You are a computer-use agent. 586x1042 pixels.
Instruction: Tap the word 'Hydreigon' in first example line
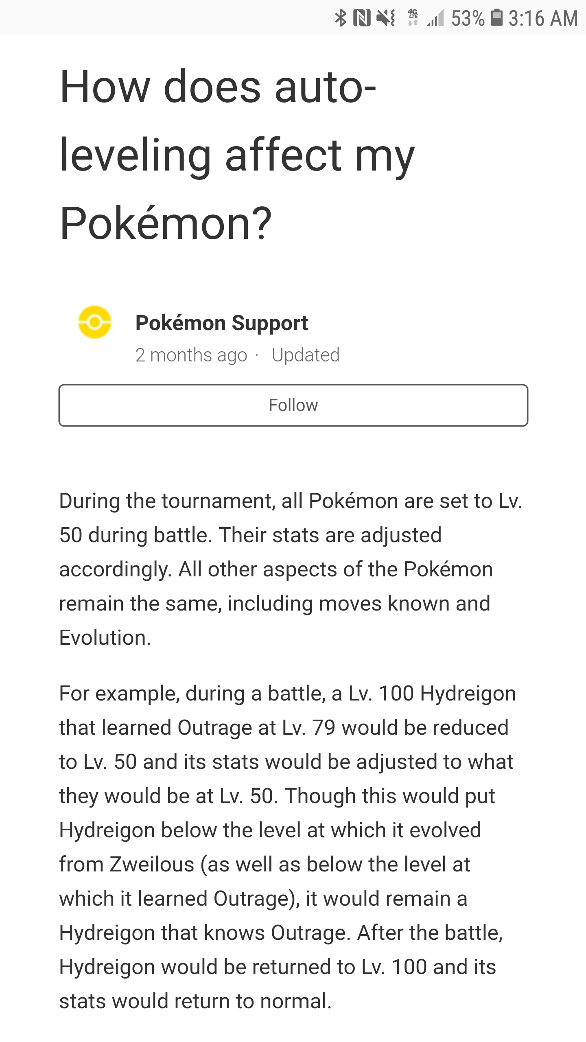468,694
